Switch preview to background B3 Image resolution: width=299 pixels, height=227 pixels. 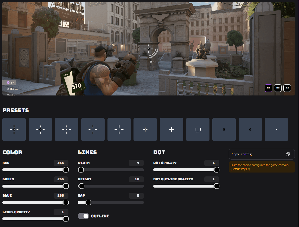click(x=287, y=88)
